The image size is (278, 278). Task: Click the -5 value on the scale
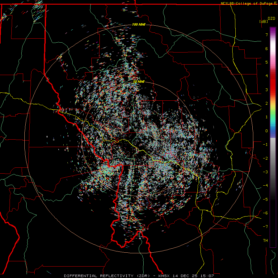click(265, 200)
